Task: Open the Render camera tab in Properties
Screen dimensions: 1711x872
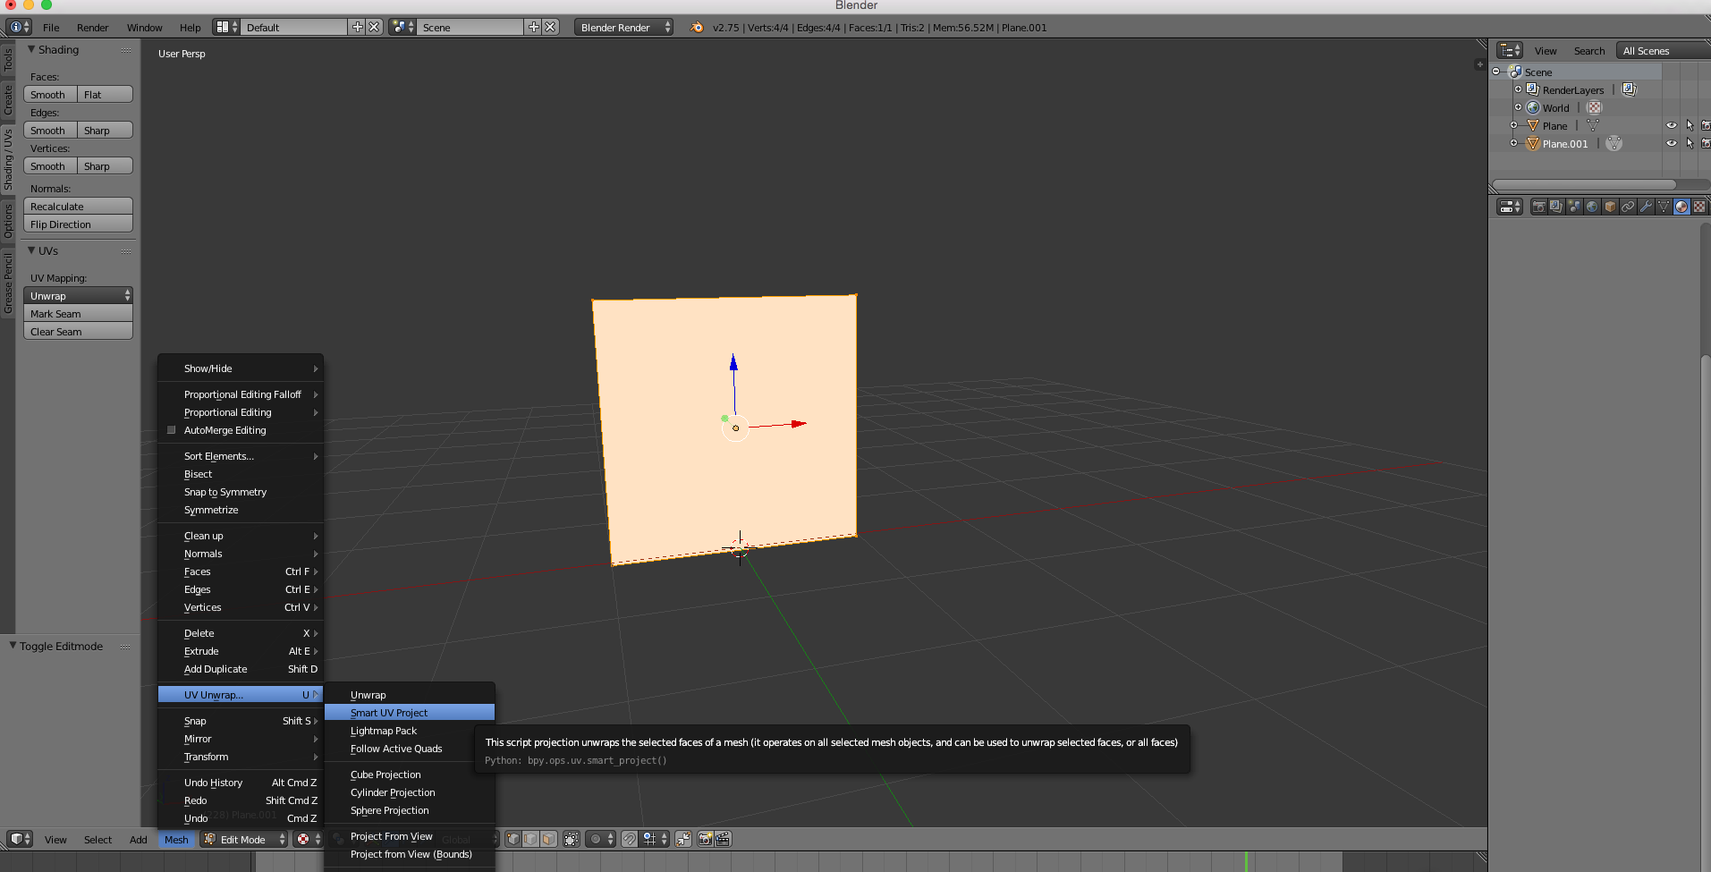Action: point(1538,207)
